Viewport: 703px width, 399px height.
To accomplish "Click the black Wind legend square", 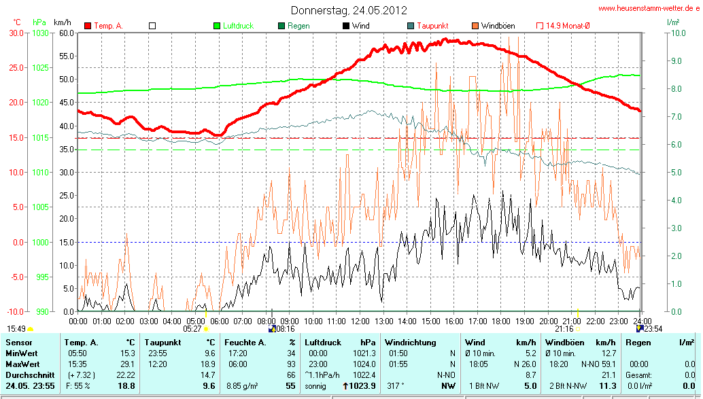I will pyautogui.click(x=345, y=26).
